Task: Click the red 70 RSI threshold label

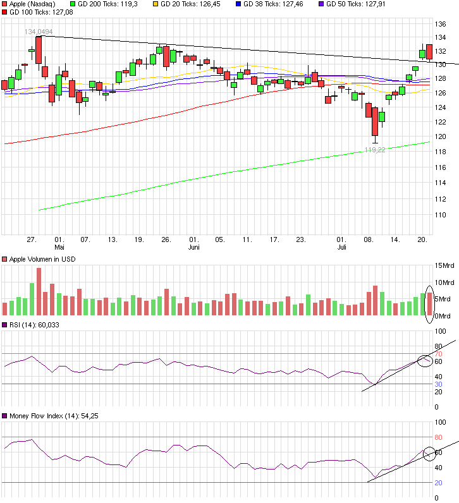Action: pos(439,354)
